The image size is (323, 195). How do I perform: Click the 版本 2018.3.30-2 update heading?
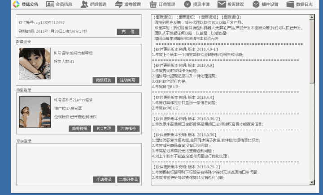point(187,119)
